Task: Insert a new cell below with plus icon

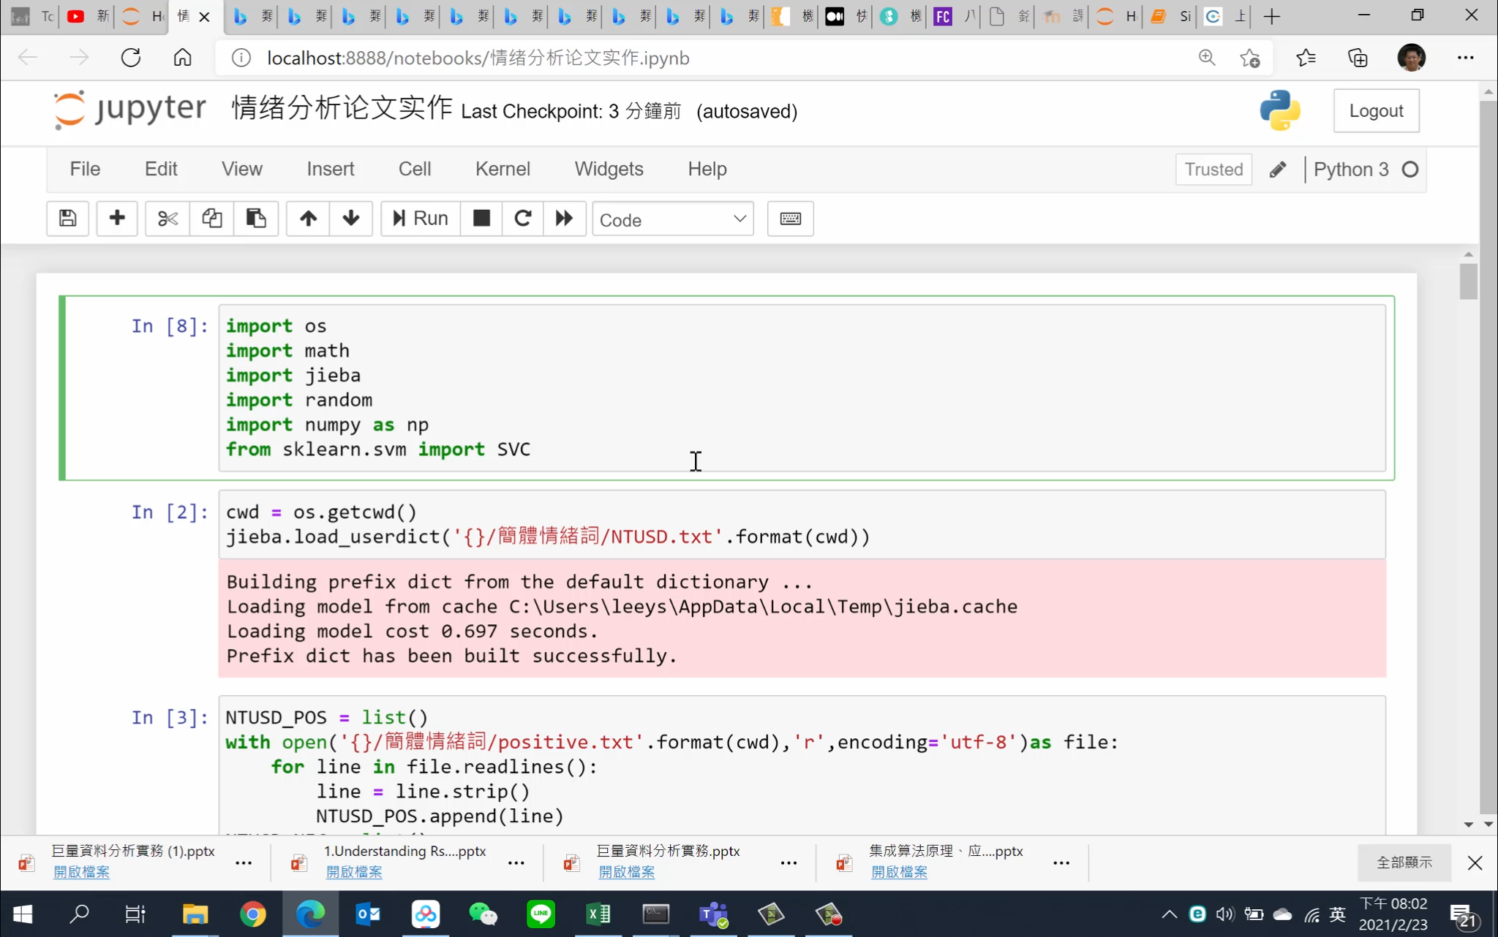Action: click(117, 219)
